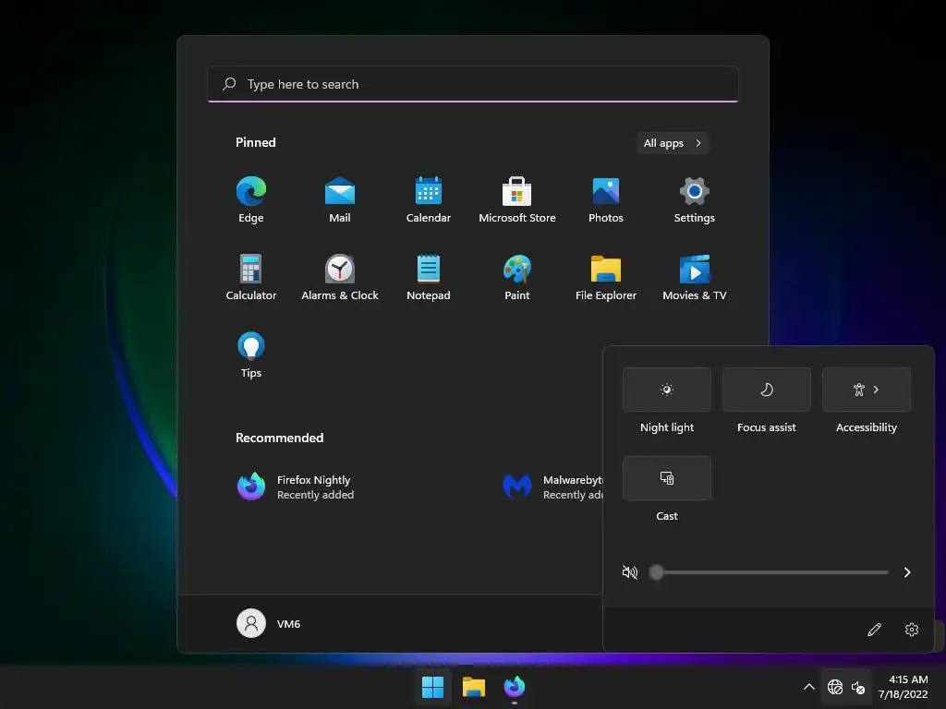Launch the Paint app

click(x=517, y=277)
